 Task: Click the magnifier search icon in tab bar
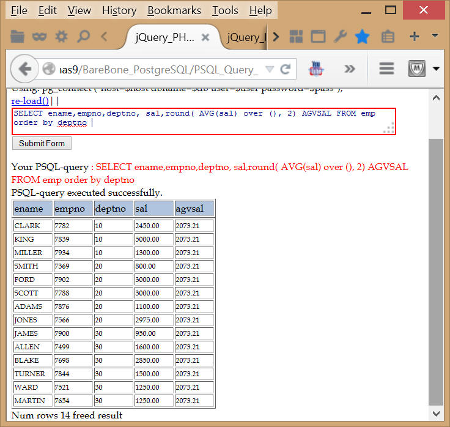pyautogui.click(x=84, y=37)
